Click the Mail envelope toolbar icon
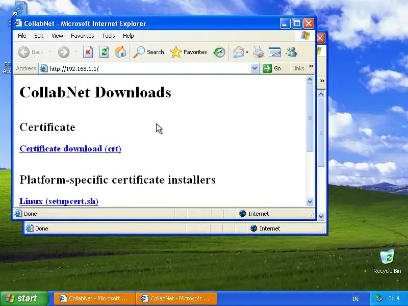Screen dimensions: 408x306 [x=238, y=52]
